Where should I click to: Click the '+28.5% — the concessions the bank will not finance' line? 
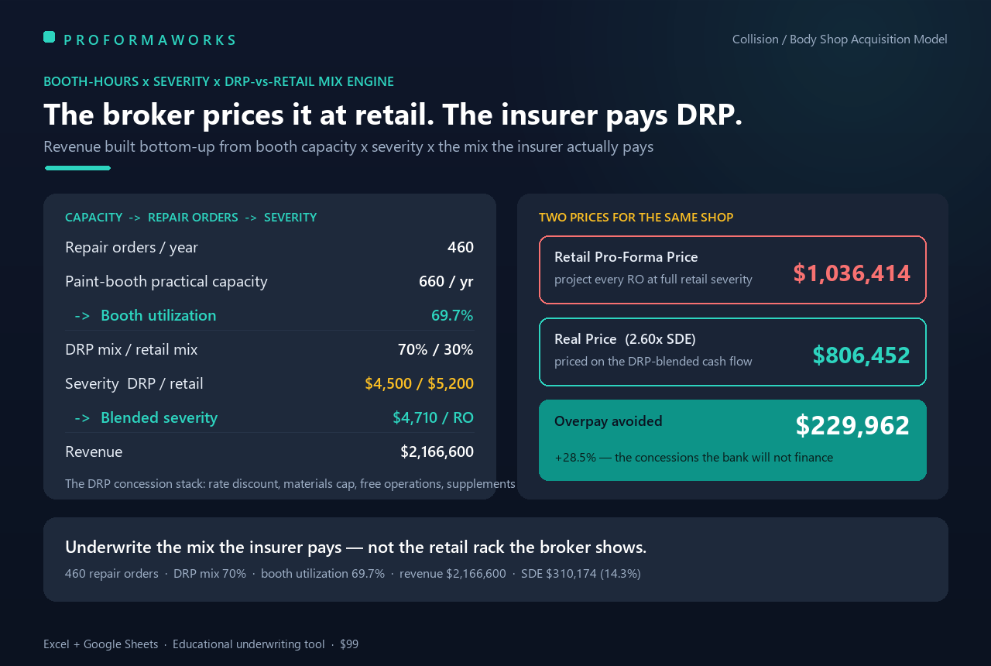[694, 458]
